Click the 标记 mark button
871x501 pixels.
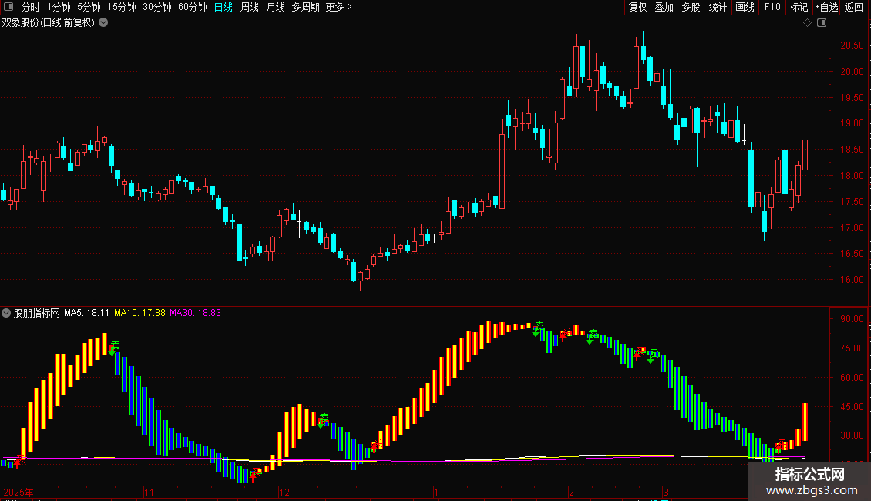click(799, 7)
